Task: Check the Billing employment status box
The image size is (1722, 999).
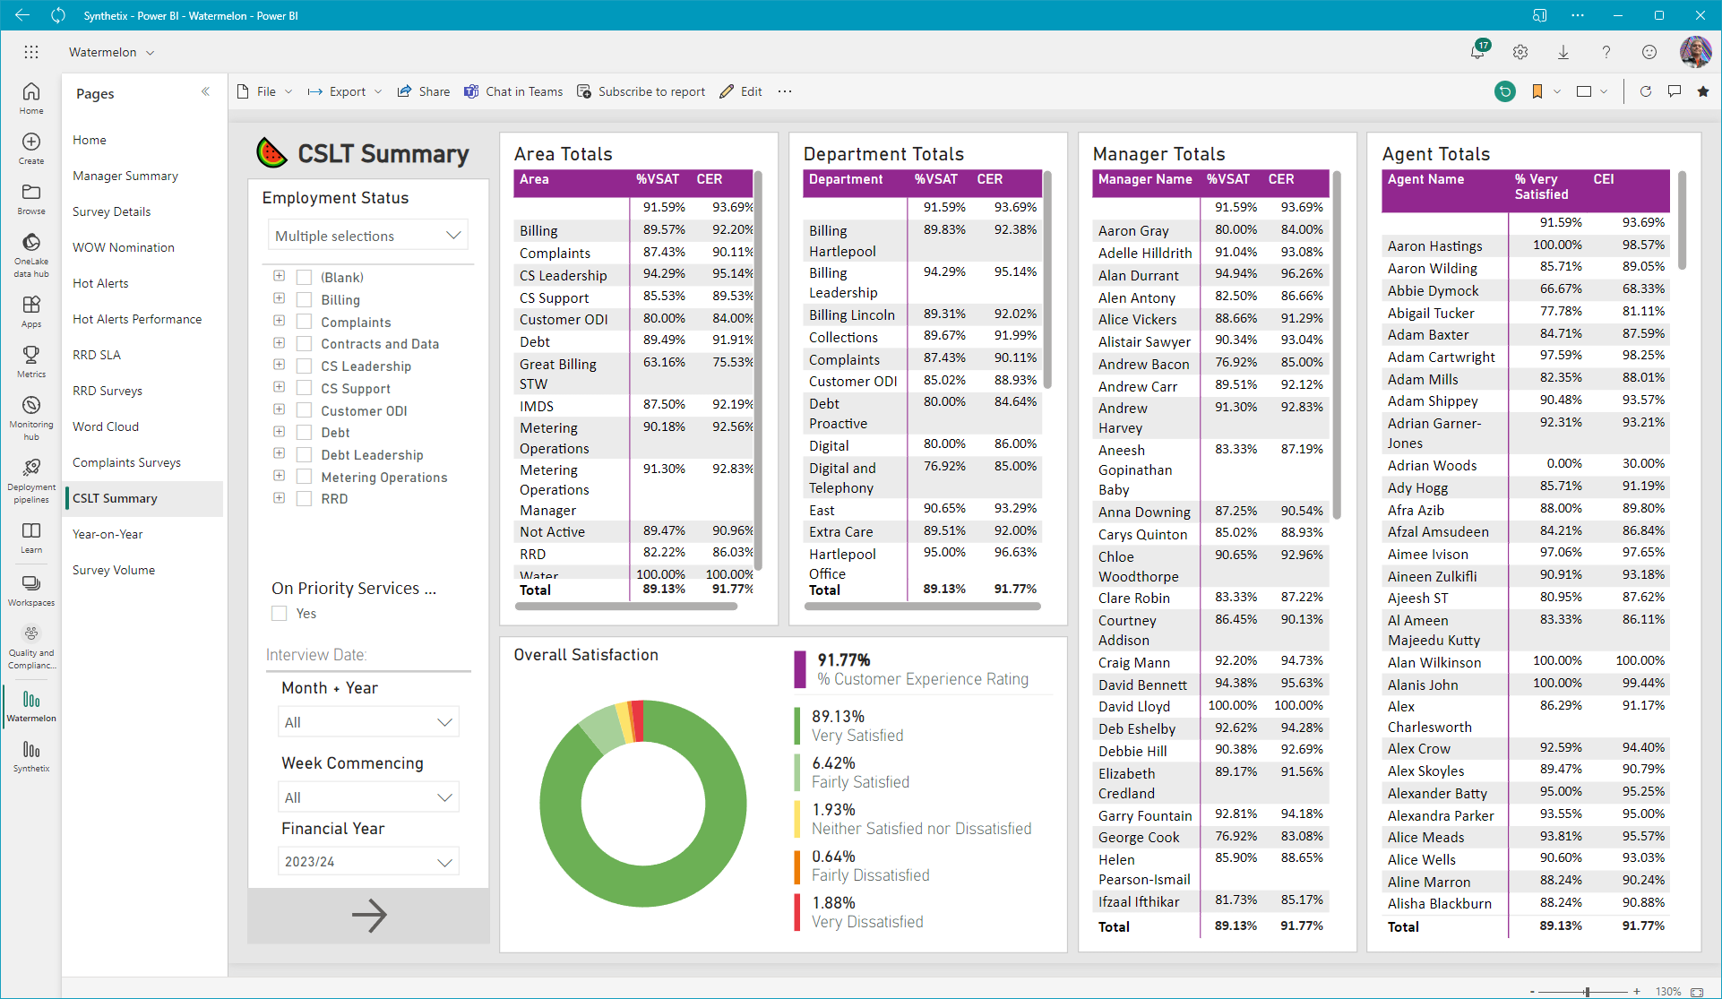Action: point(304,299)
